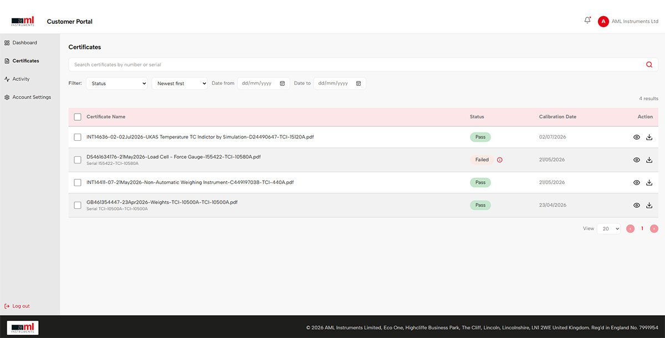Screen dimensions: 665x338
Task: Click the 4 results count
Action: (x=648, y=99)
